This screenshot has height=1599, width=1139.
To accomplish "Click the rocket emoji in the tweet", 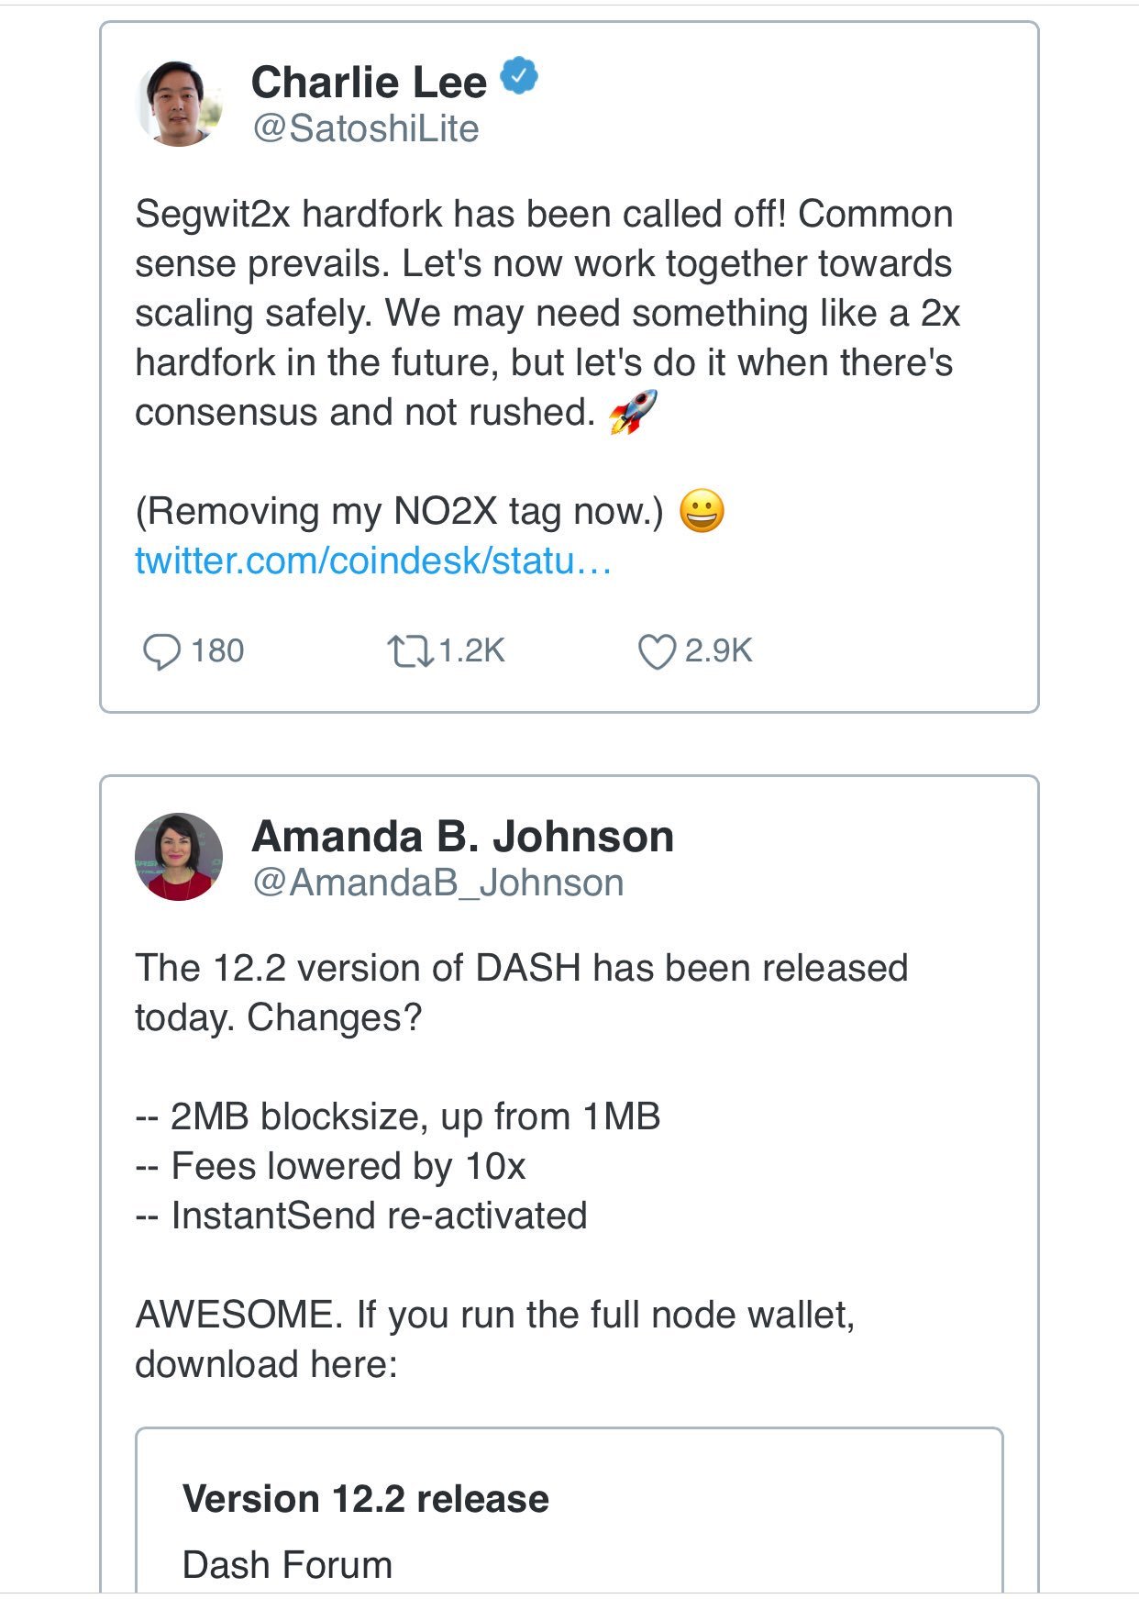I will point(633,412).
